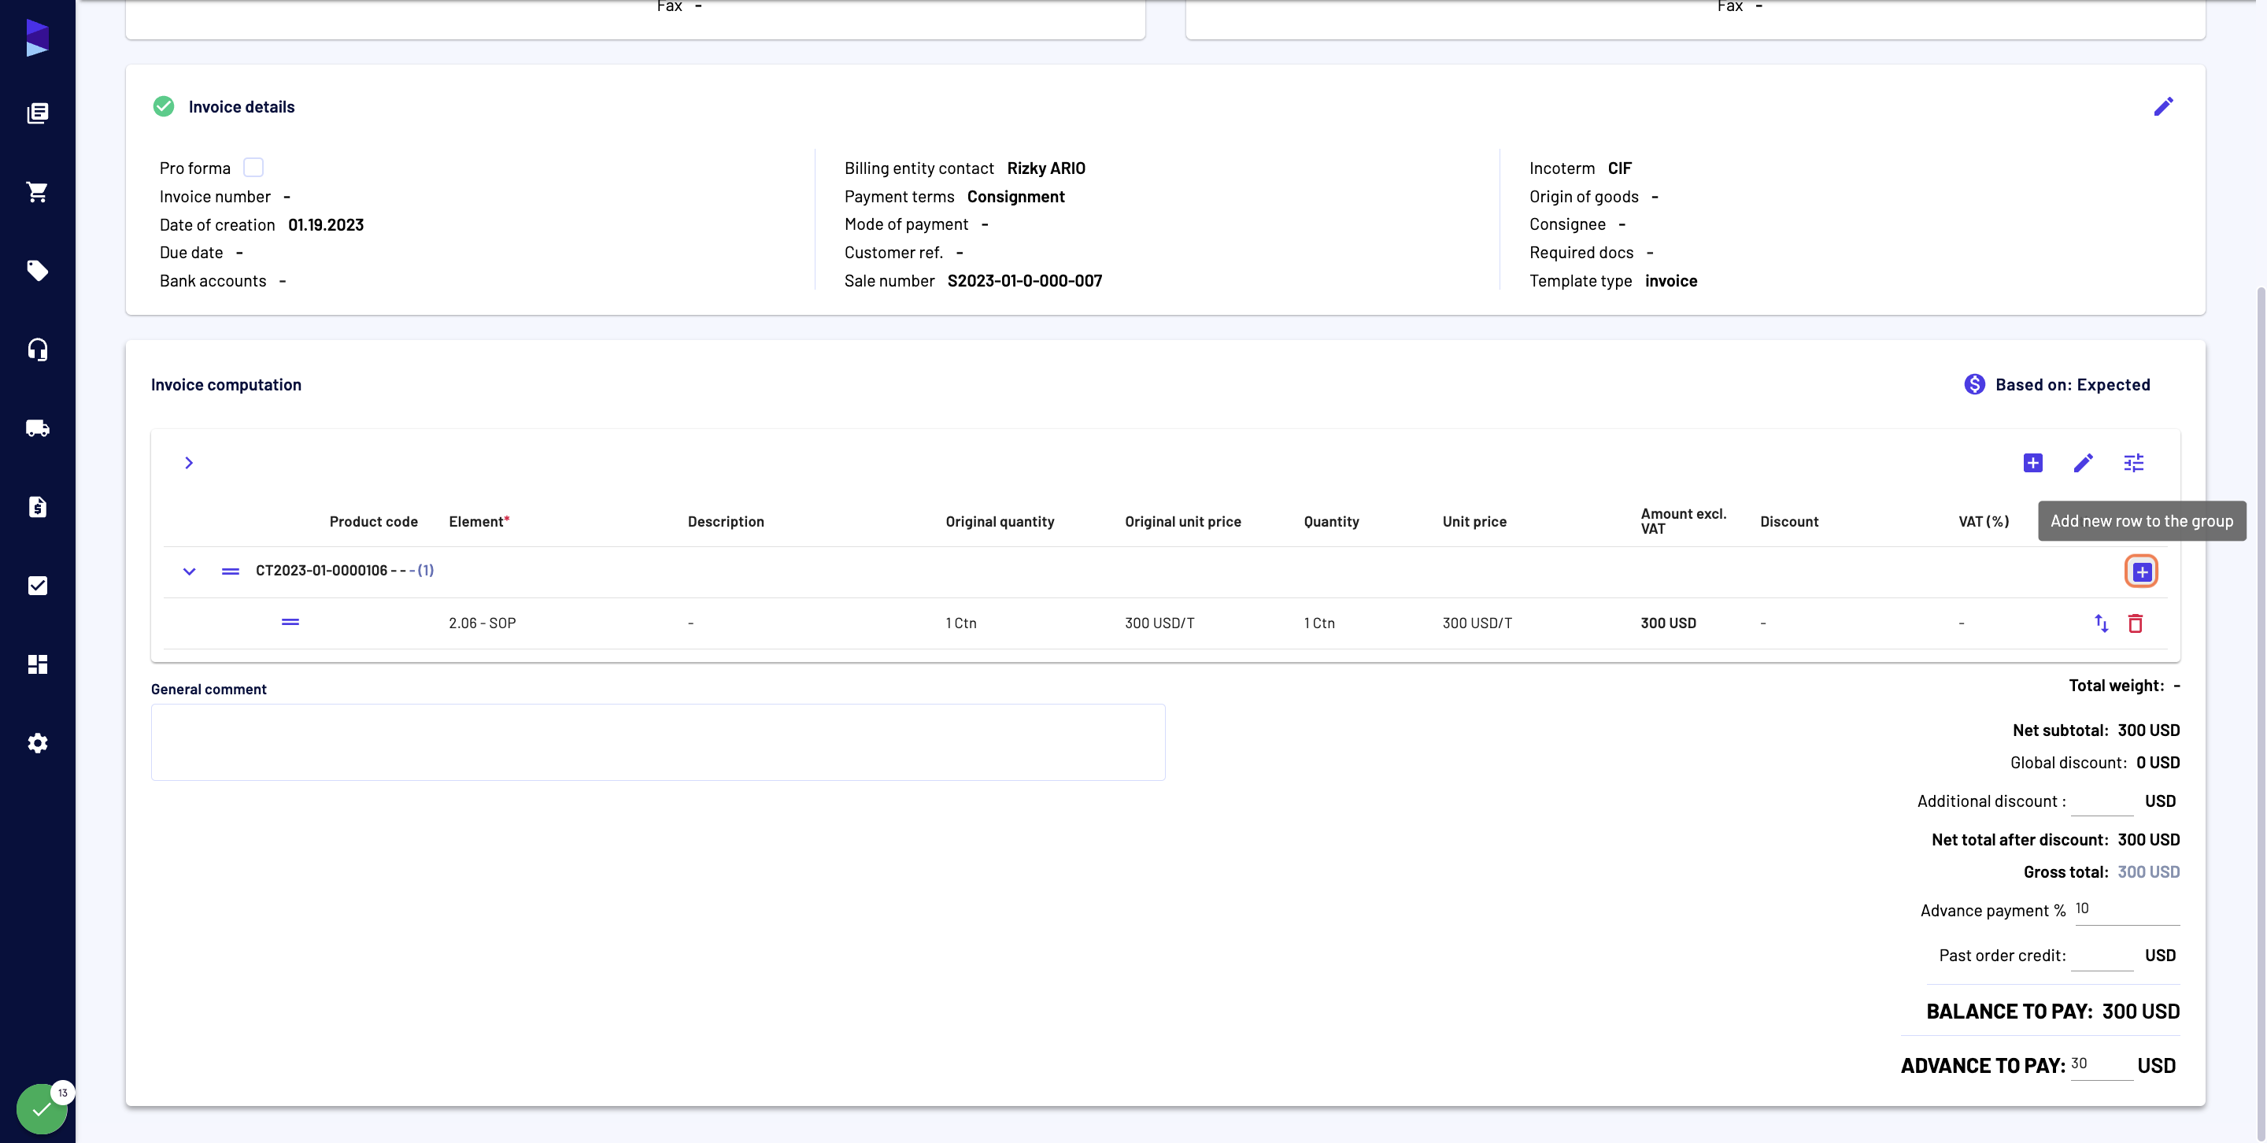Click the green checkmark badge with 13
Screen dimensions: 2267x1143
click(x=43, y=1108)
